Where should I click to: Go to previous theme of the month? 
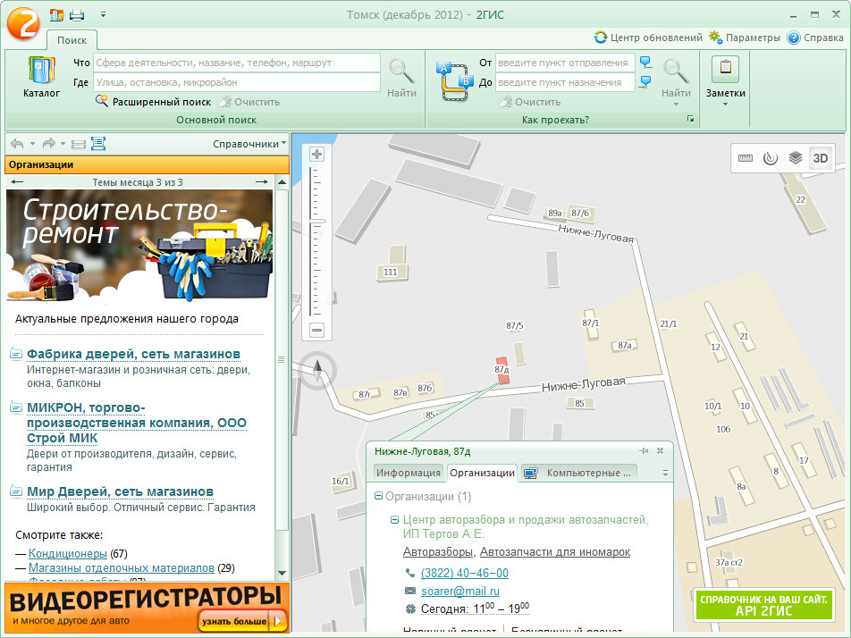[17, 182]
